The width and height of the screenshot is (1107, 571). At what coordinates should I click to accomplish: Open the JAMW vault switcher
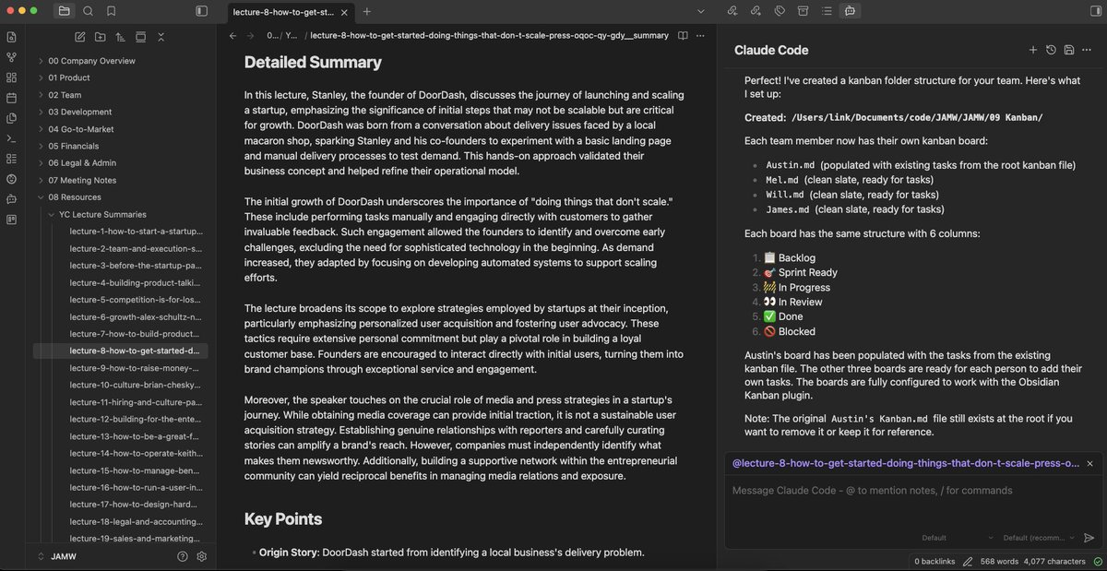[x=57, y=556]
